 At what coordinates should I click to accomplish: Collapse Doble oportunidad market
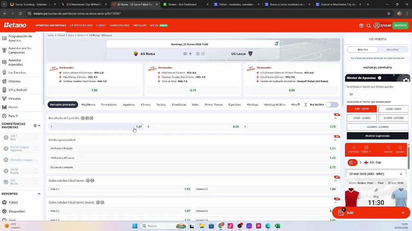pyautogui.click(x=335, y=140)
